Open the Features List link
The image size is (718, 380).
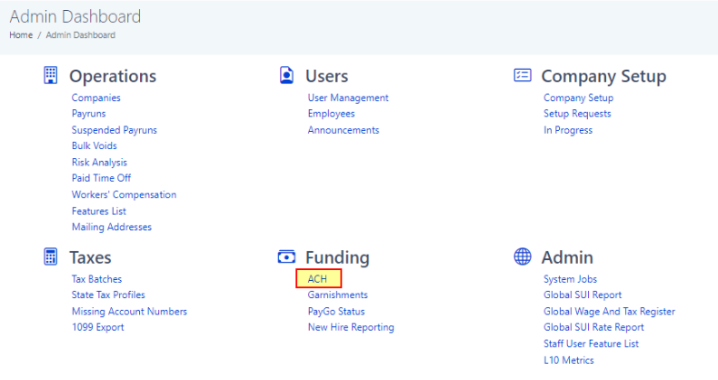point(99,211)
